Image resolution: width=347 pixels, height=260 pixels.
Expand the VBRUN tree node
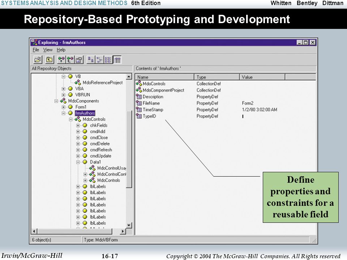[x=64, y=95]
